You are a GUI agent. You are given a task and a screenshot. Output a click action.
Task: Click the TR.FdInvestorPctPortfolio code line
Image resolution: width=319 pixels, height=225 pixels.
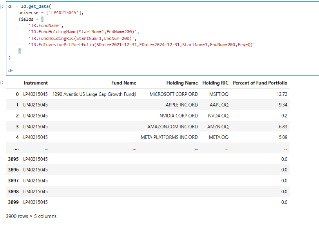point(142,45)
